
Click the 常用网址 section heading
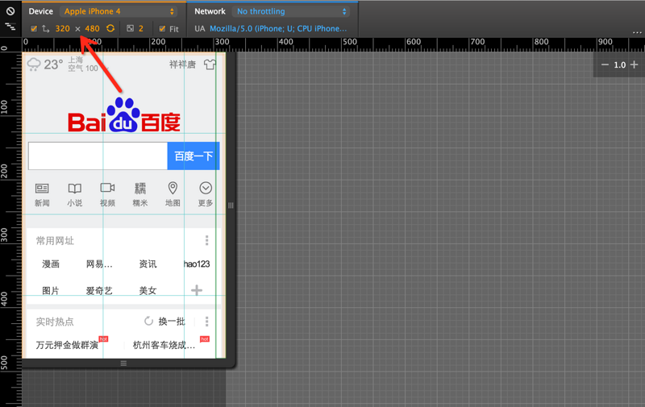[x=55, y=241]
